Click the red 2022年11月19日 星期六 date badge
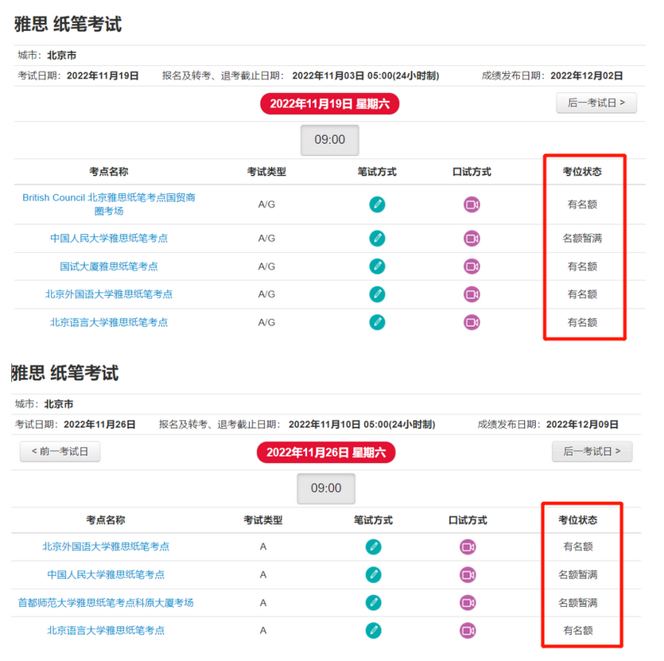 click(x=329, y=103)
